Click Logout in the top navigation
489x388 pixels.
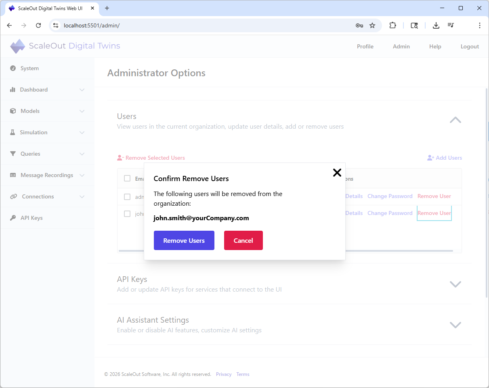[x=470, y=46]
